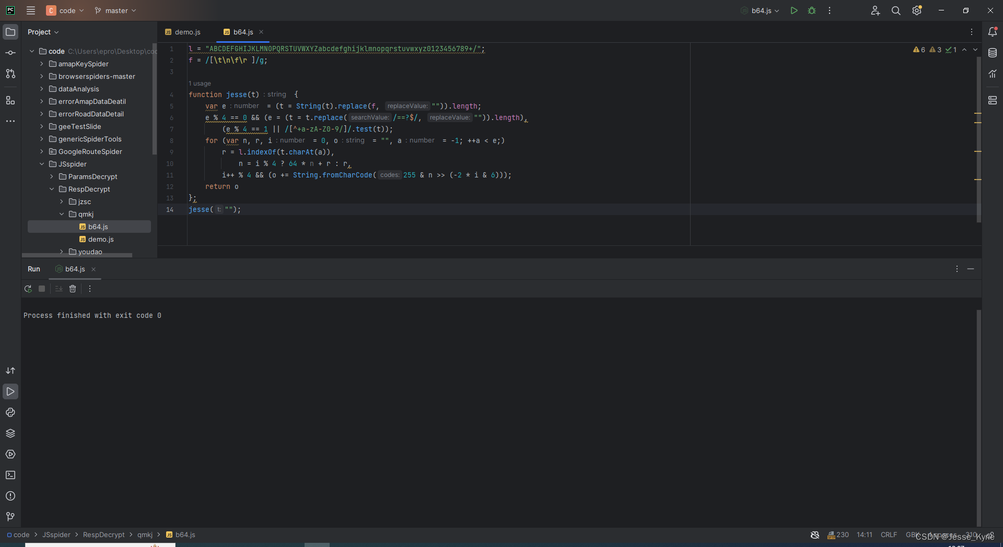Start debugging with the bug icon
This screenshot has height=547, width=1003.
click(812, 10)
